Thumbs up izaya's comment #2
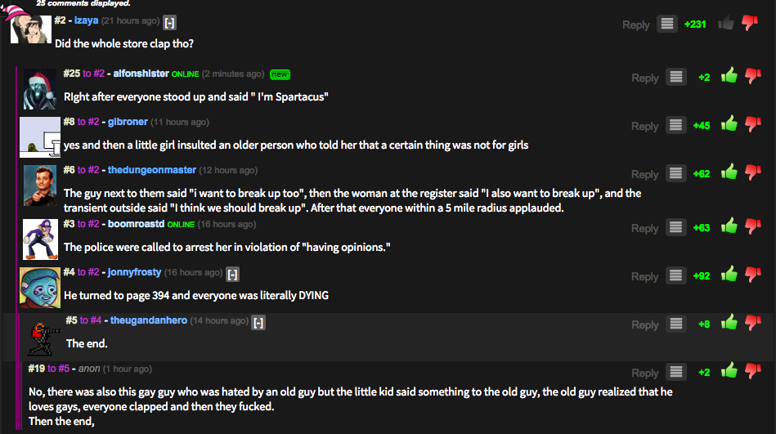The width and height of the screenshot is (776, 434). [x=725, y=24]
